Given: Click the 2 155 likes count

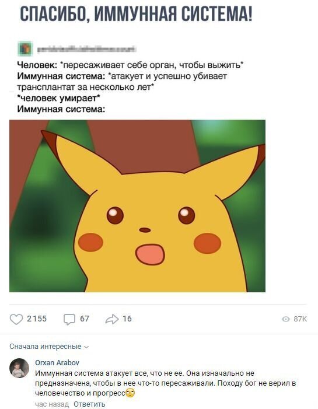Looking at the screenshot, I should [x=37, y=319].
